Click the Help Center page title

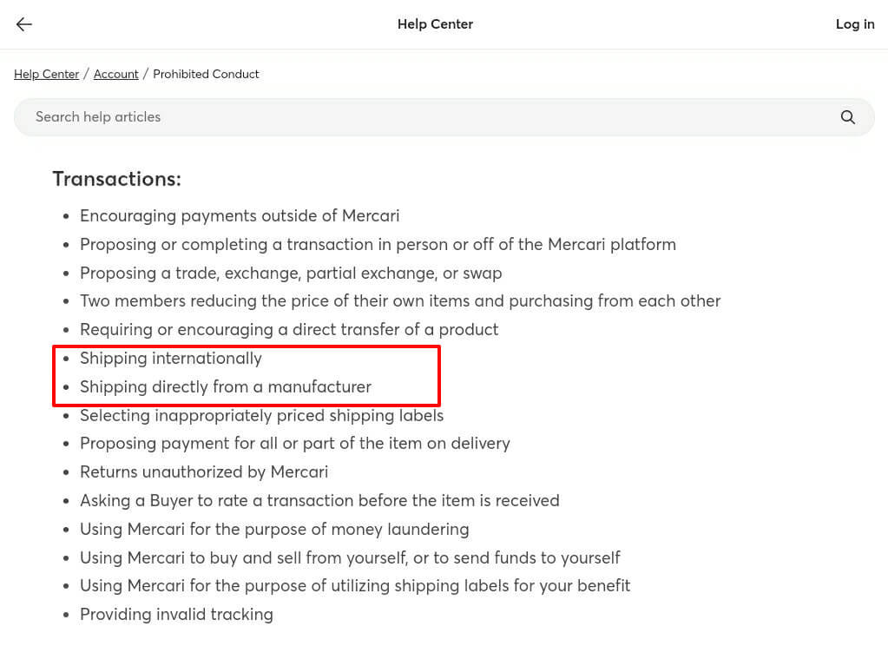click(435, 23)
